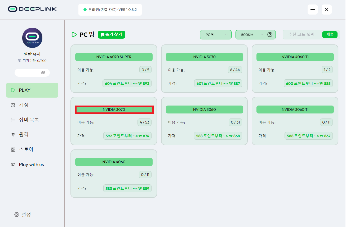
Task: Click the DeepLink user avatar
Action: [x=32, y=38]
